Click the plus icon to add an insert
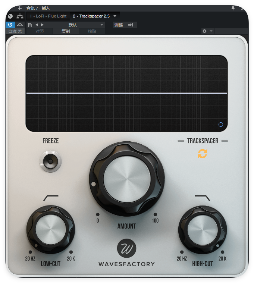The width and height of the screenshot is (254, 283). point(20,8)
